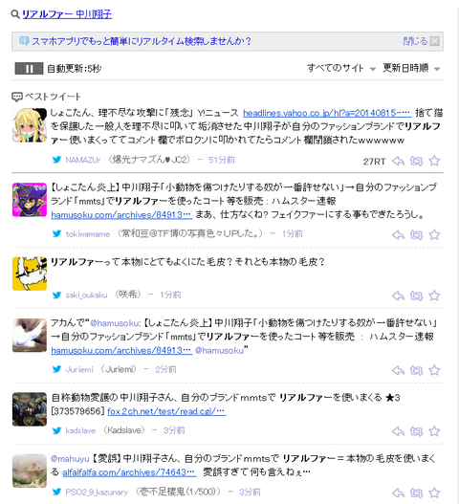Open the headlines.yahoo.co.jp news link
This screenshot has height=504, width=459.
tap(327, 113)
